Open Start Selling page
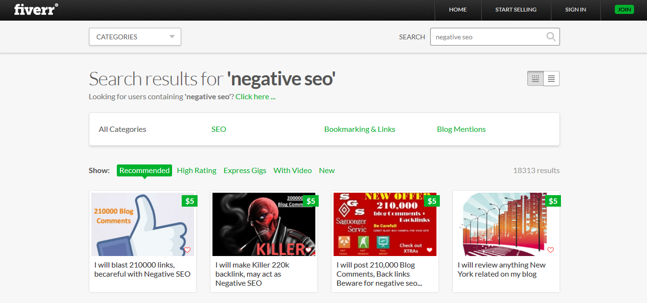The height and width of the screenshot is (303, 647). 516,10
